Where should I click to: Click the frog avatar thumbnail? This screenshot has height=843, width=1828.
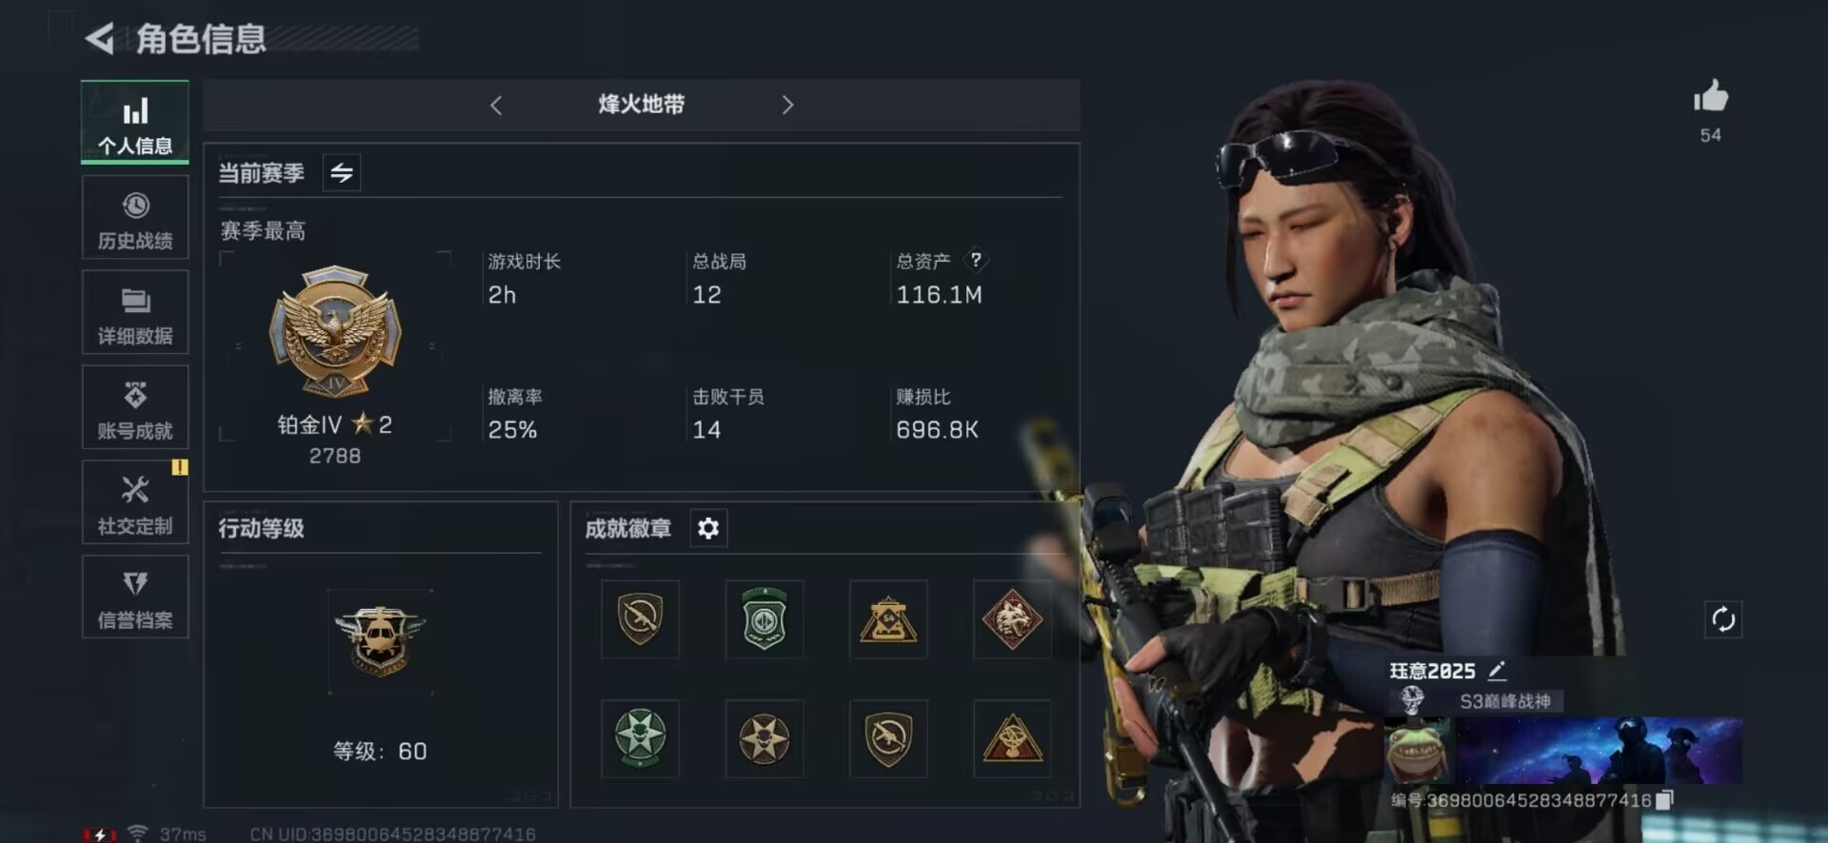pyautogui.click(x=1419, y=751)
